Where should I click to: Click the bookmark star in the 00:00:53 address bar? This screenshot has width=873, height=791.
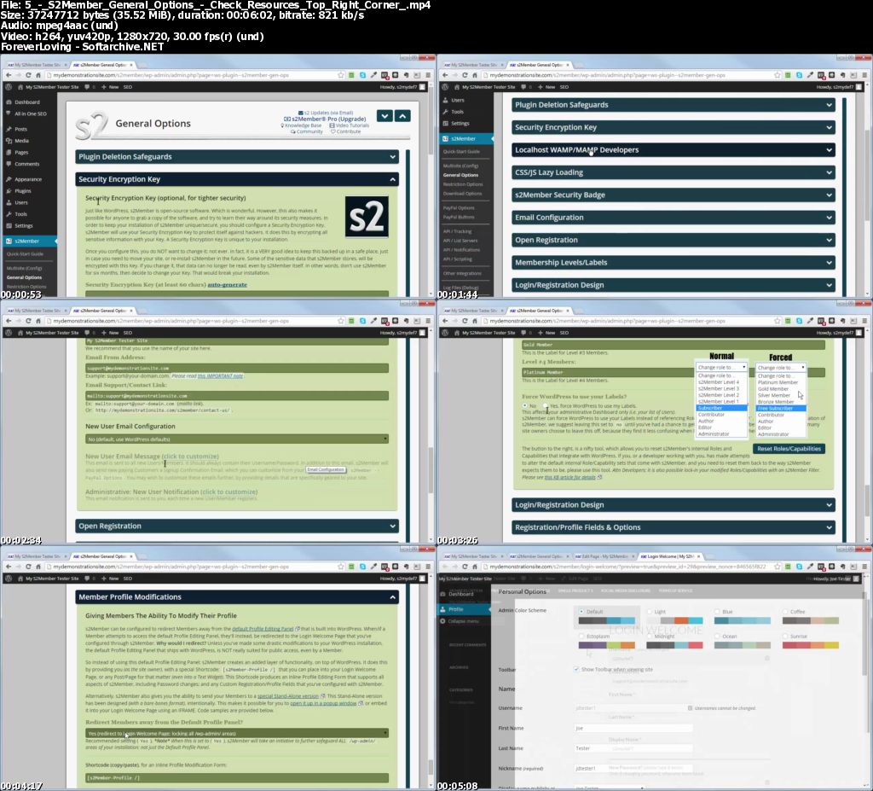[x=341, y=75]
